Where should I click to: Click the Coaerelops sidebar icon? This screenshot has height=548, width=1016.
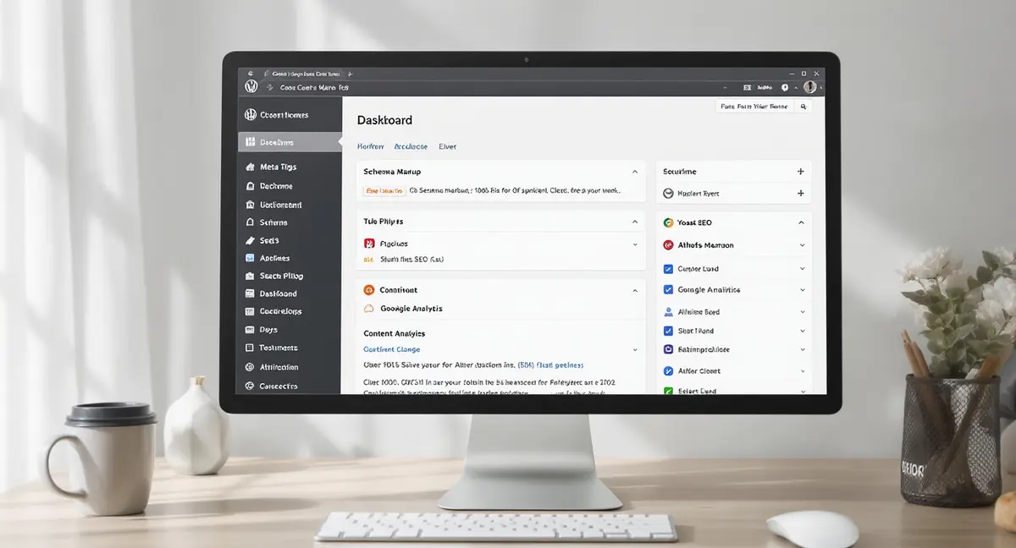coord(251,311)
